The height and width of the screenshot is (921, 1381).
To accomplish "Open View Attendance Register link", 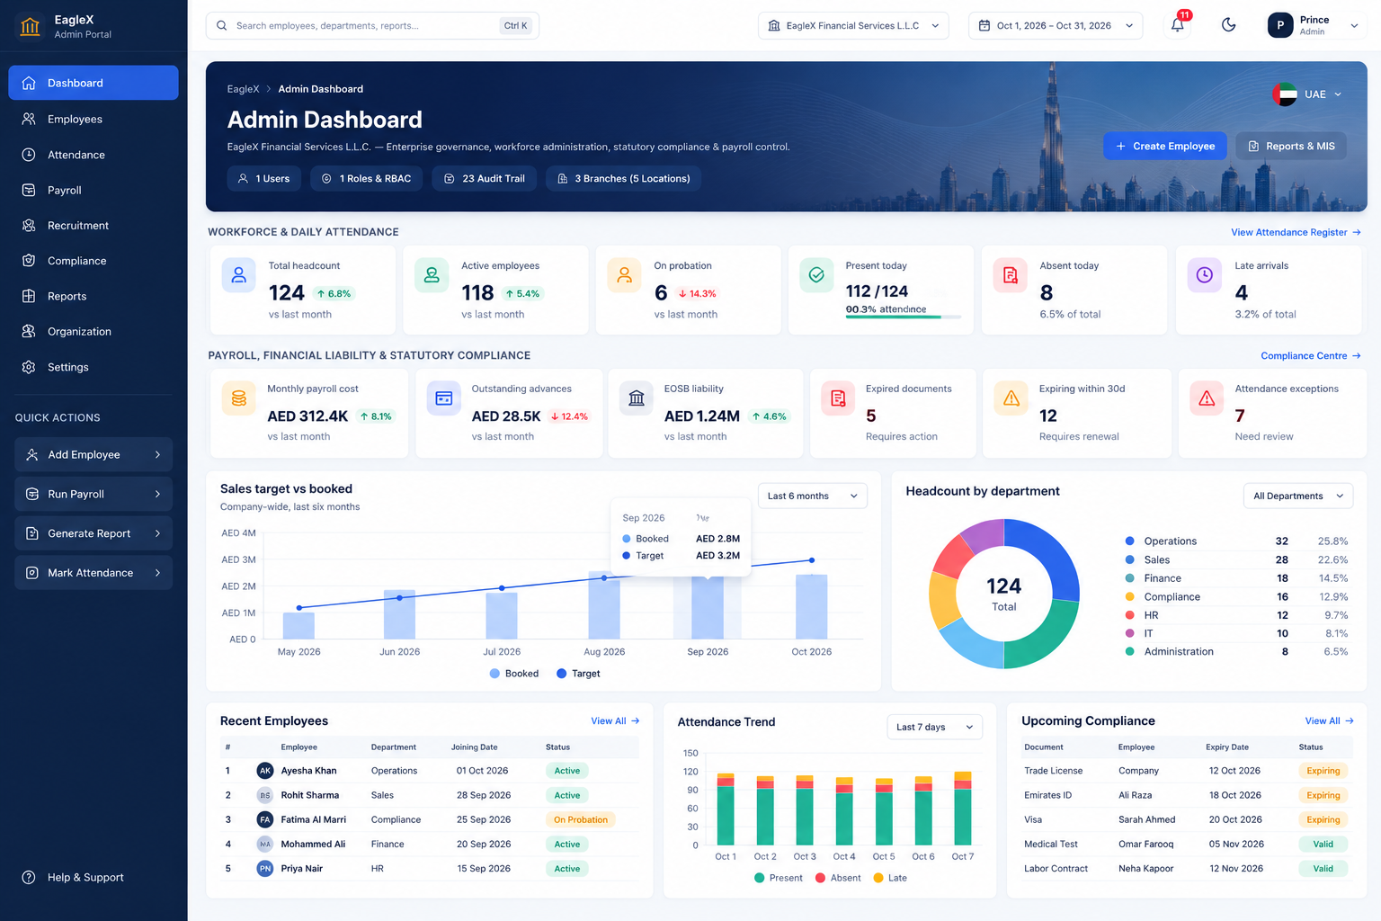I will tap(1296, 232).
